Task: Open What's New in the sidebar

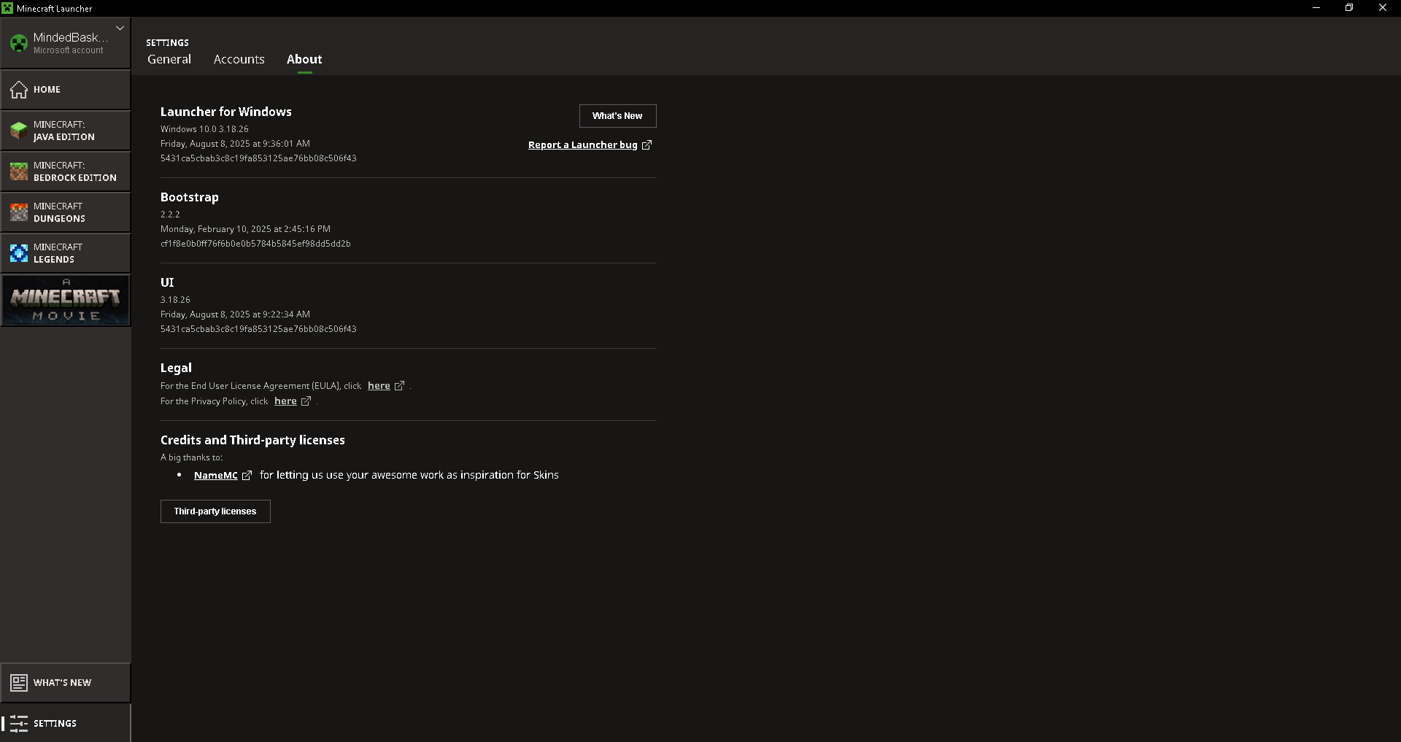Action: point(66,683)
